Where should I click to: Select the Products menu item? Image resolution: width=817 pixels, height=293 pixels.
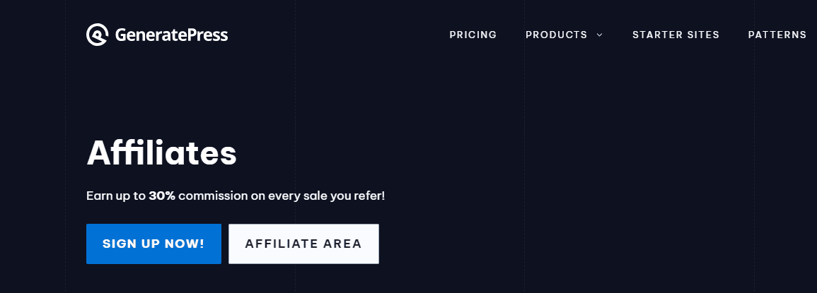[x=556, y=35]
